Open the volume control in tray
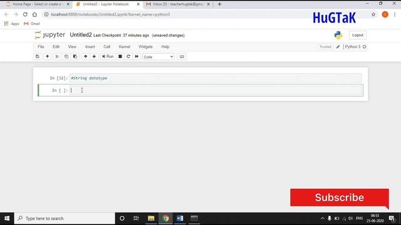This screenshot has width=401, height=225. coord(351,218)
